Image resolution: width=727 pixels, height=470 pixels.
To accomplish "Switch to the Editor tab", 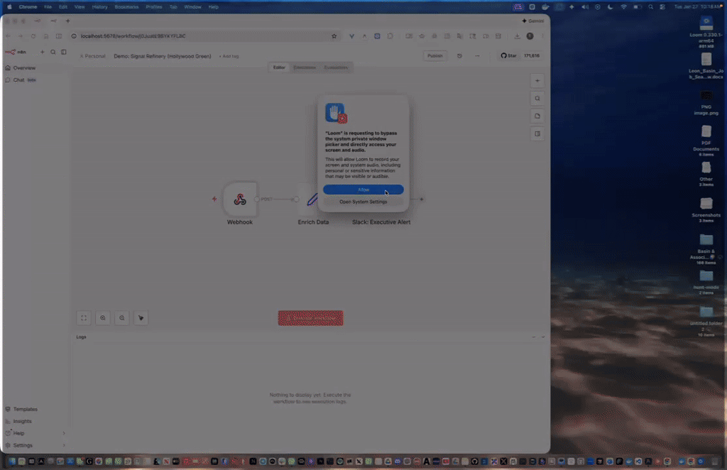I will click(280, 67).
